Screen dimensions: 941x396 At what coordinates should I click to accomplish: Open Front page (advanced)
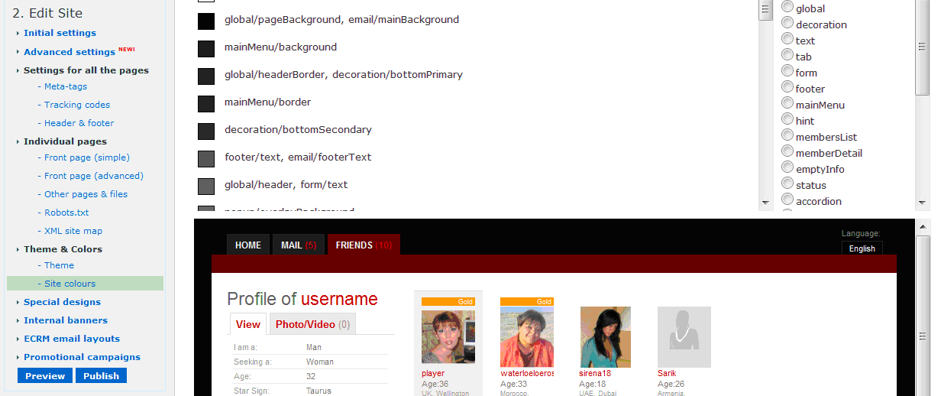pos(94,176)
